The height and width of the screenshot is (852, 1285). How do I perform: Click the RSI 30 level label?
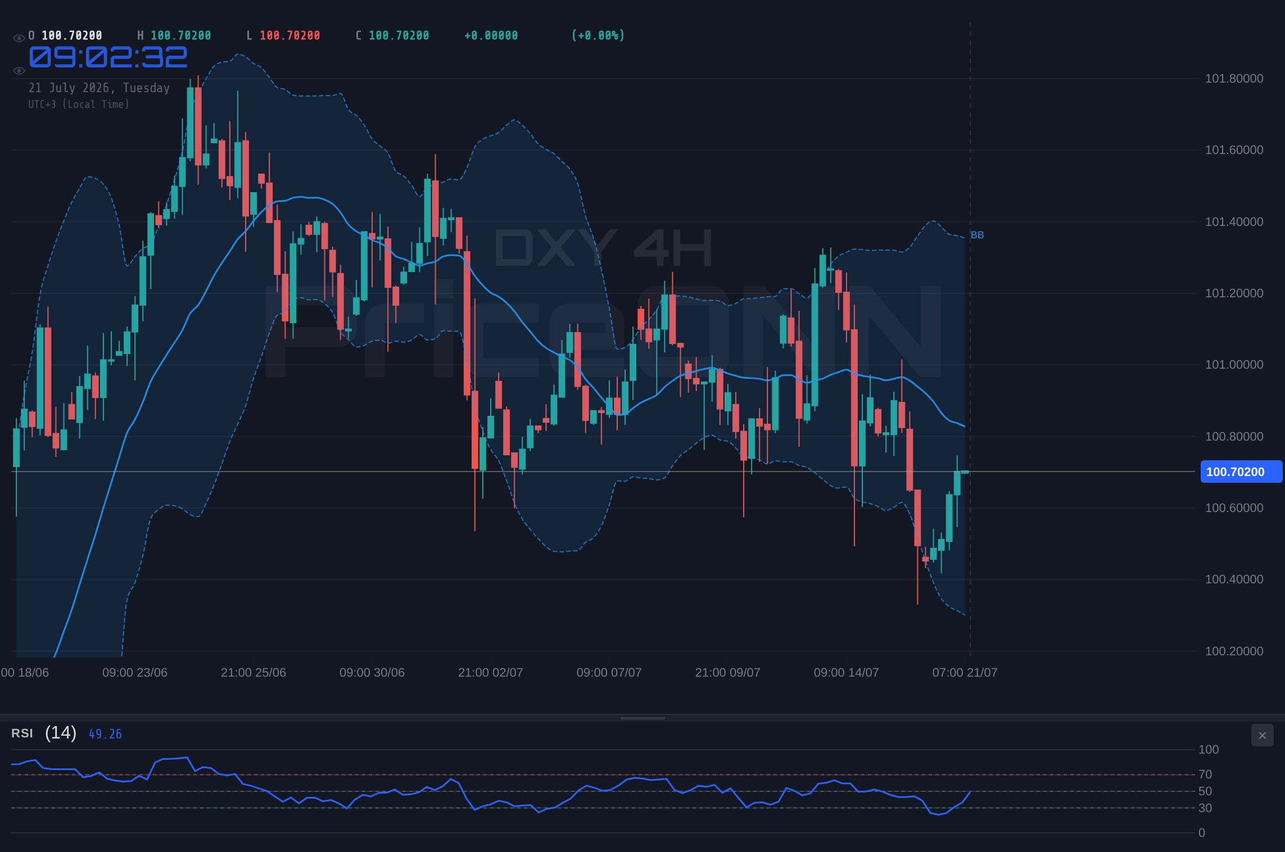1205,808
